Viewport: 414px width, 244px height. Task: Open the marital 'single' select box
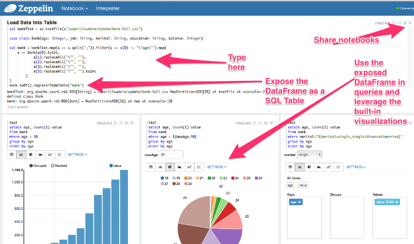click(x=309, y=154)
